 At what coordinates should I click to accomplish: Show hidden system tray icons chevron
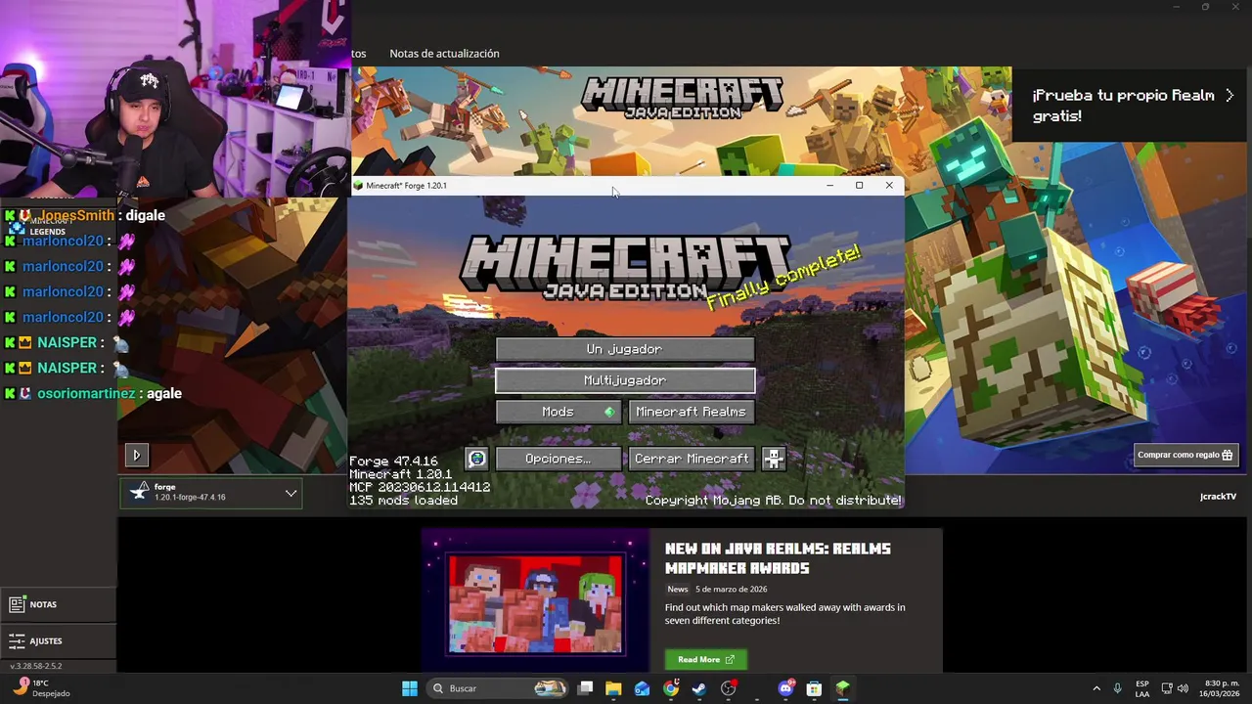click(1096, 688)
